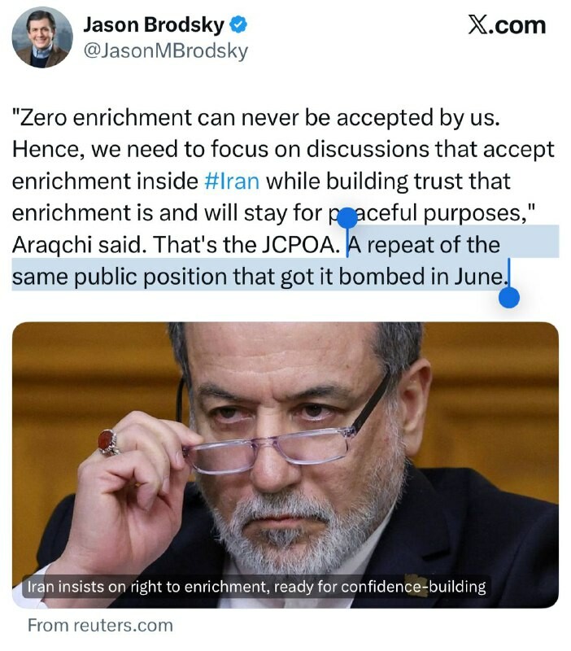Image resolution: width=571 pixels, height=651 pixels.
Task: Tap the lower text selection handle
Action: (508, 297)
